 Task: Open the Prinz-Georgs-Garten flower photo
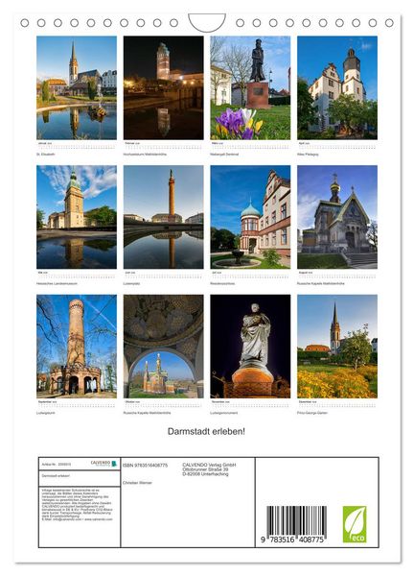pos(337,346)
